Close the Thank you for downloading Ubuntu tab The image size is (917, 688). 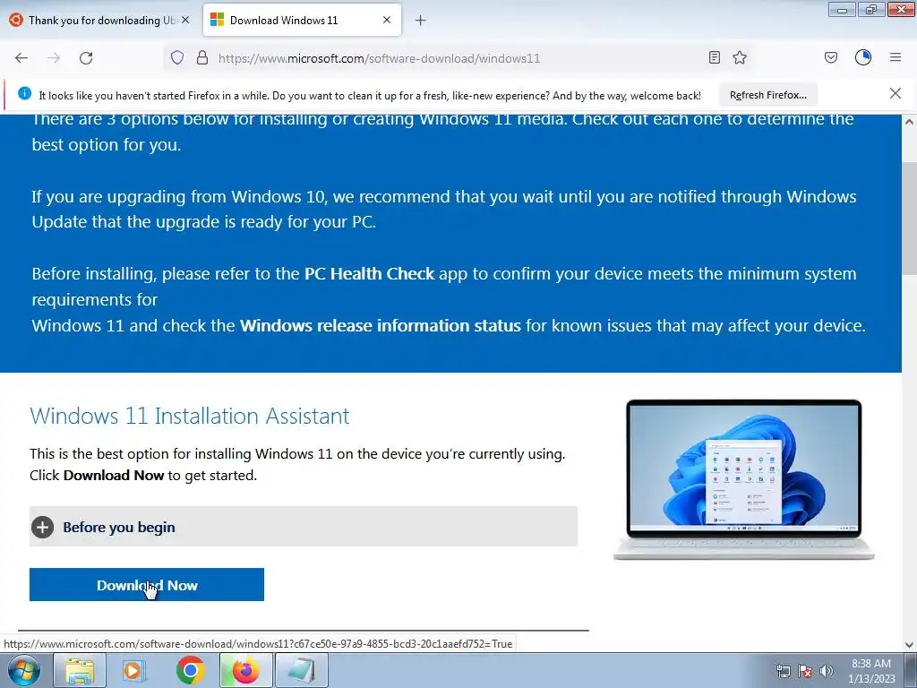click(x=185, y=20)
